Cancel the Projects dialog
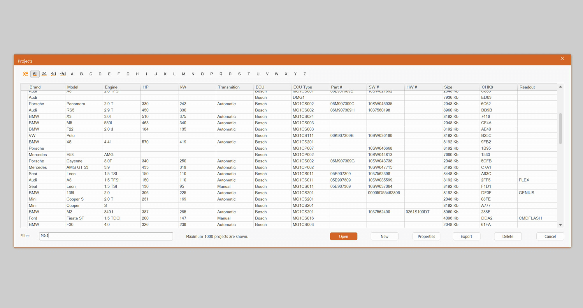The width and height of the screenshot is (583, 308). point(550,236)
